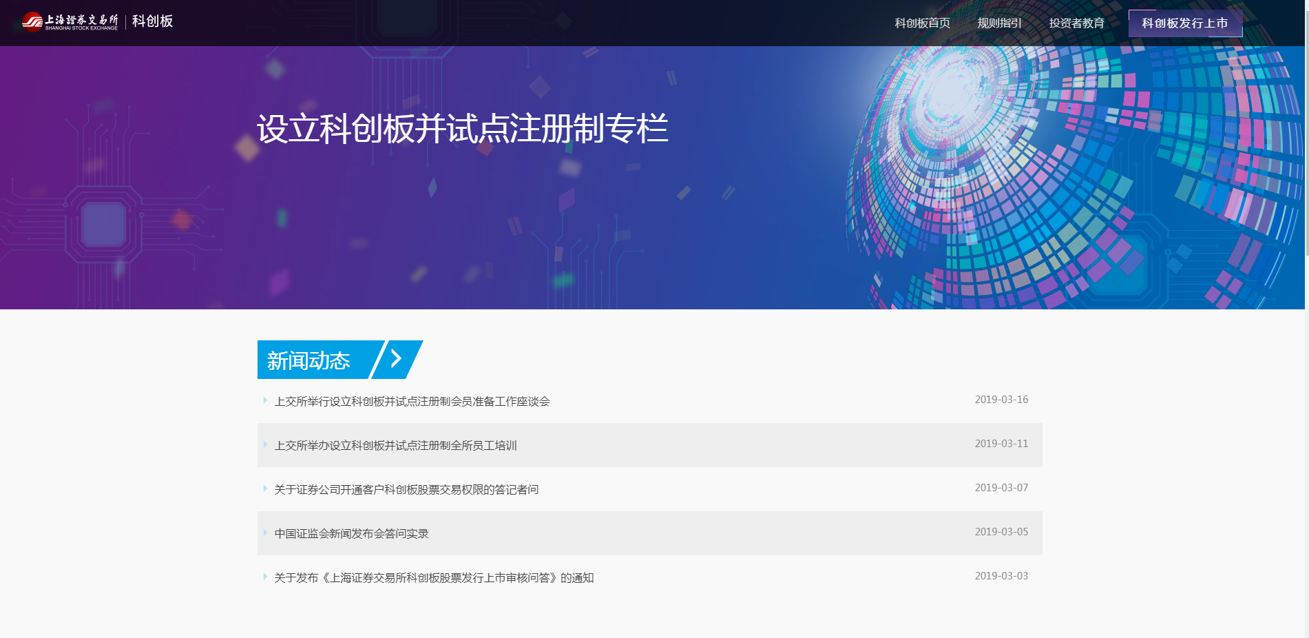Click the date 2019-03-03
Image resolution: width=1309 pixels, height=638 pixels.
pos(1001,576)
